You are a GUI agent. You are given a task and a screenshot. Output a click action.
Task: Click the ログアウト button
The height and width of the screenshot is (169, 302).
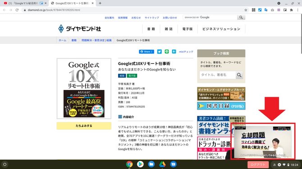258,165
